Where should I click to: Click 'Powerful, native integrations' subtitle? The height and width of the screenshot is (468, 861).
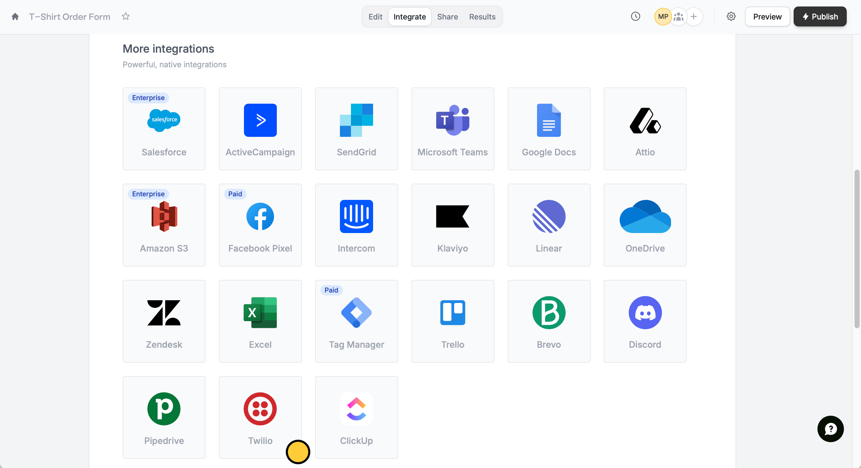coord(174,64)
